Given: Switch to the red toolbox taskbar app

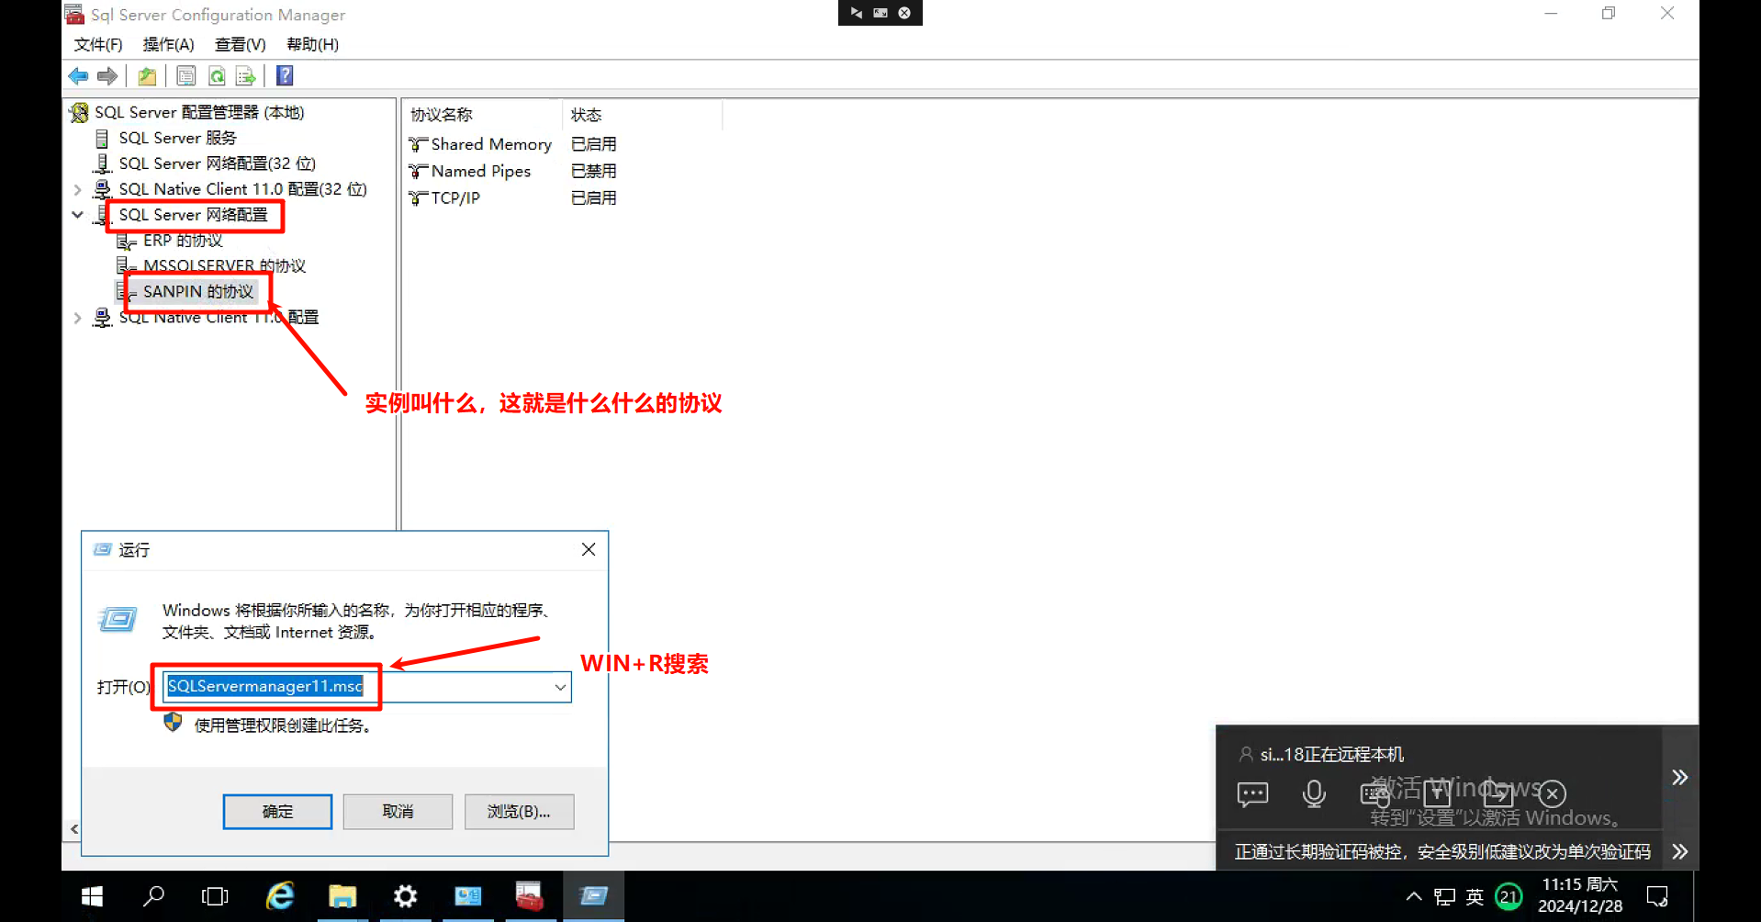Looking at the screenshot, I should point(530,896).
